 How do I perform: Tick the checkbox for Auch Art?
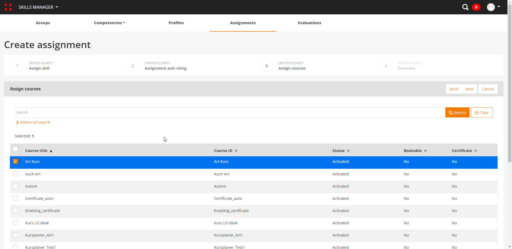pos(15,174)
